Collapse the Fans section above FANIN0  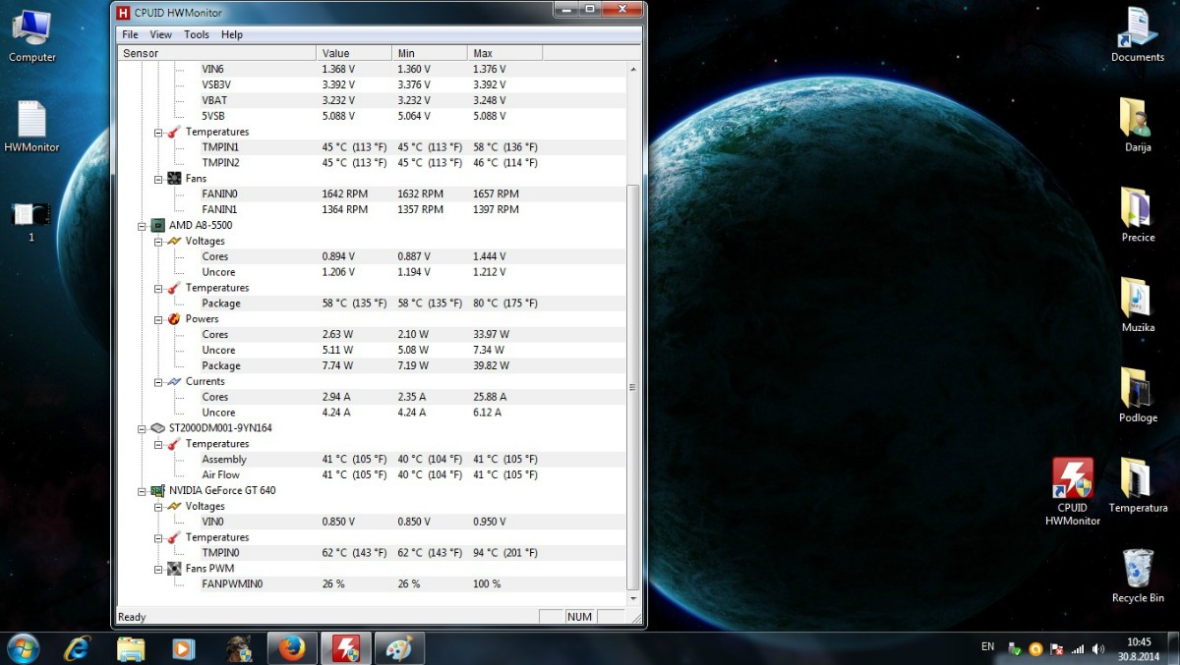pos(158,179)
